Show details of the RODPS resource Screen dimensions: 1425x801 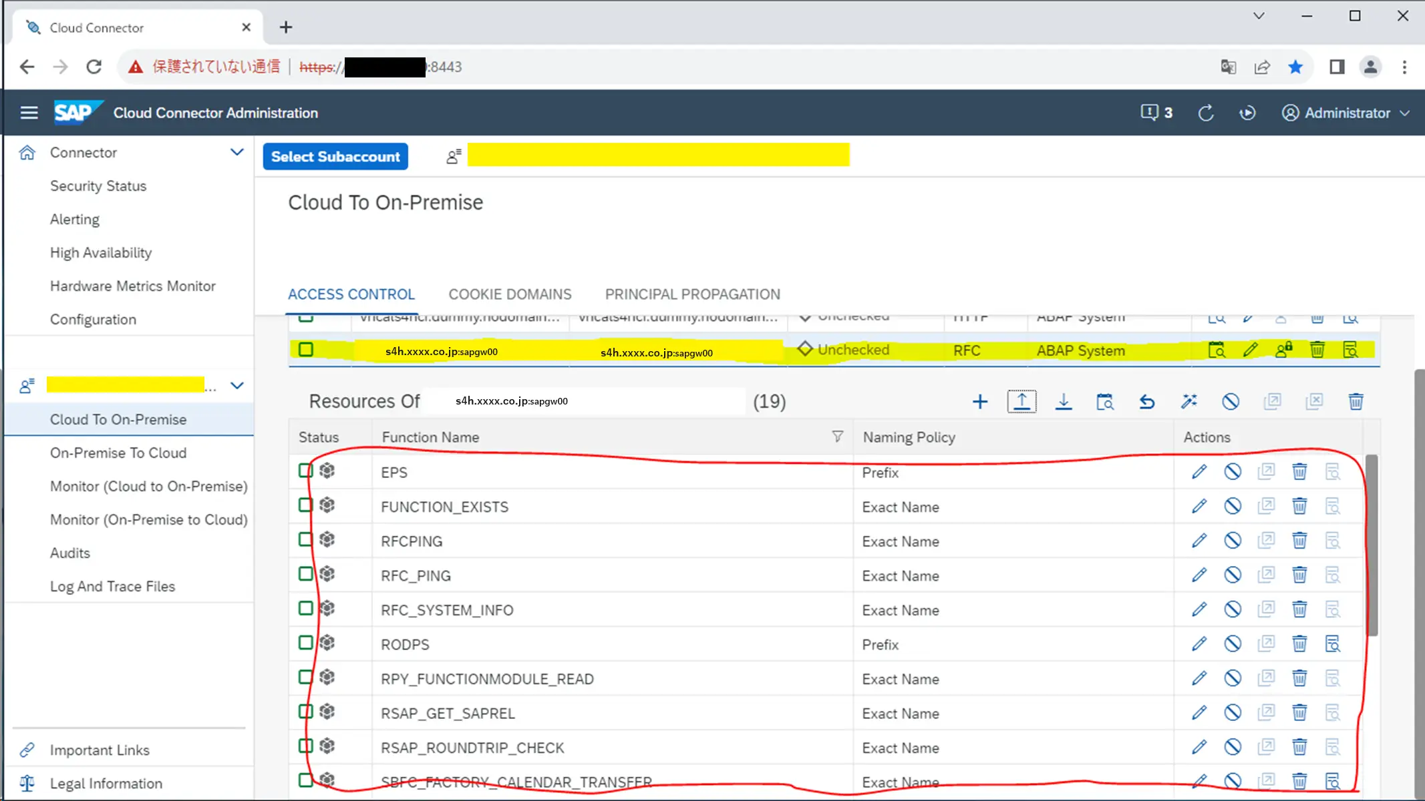1333,644
